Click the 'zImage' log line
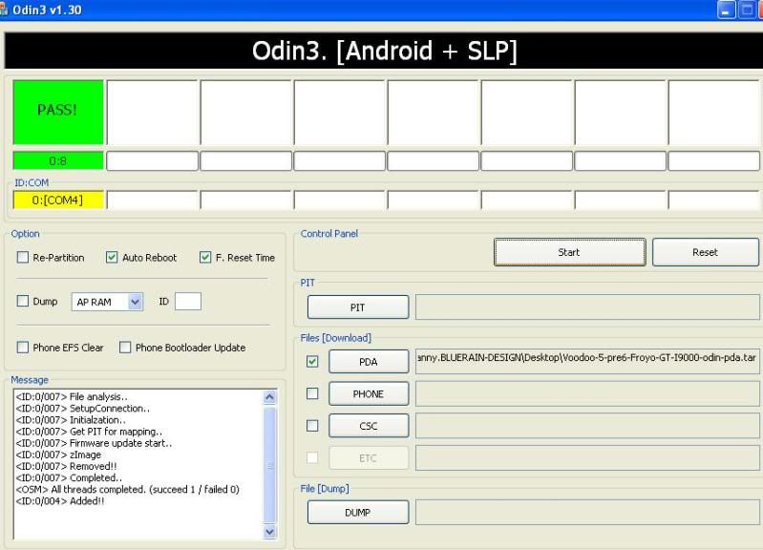The height and width of the screenshot is (550, 763). (58, 455)
